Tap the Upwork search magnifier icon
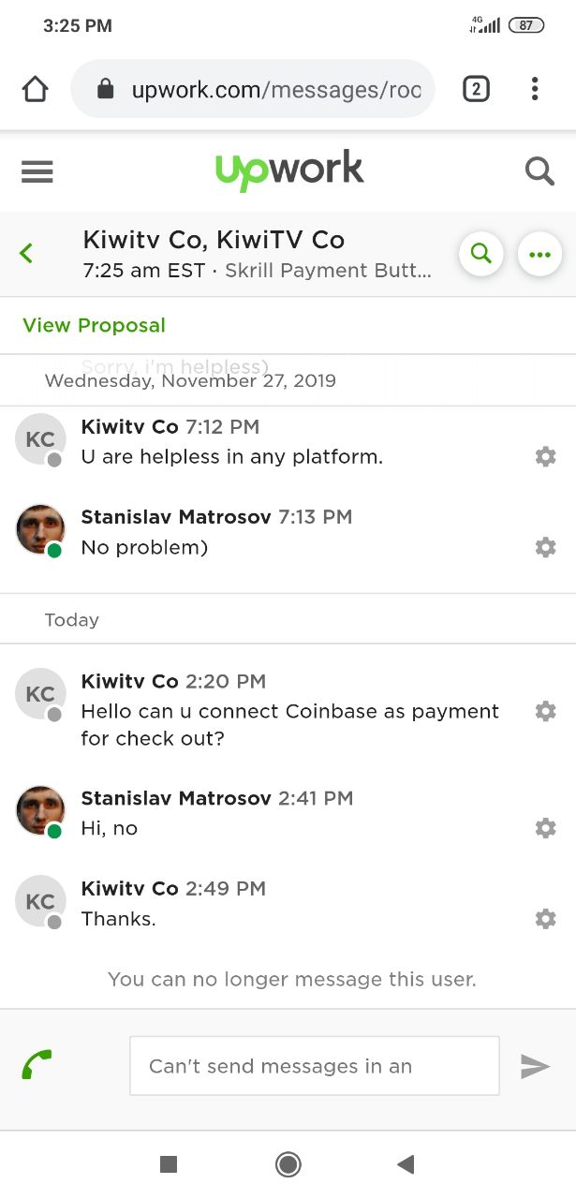 click(x=539, y=171)
